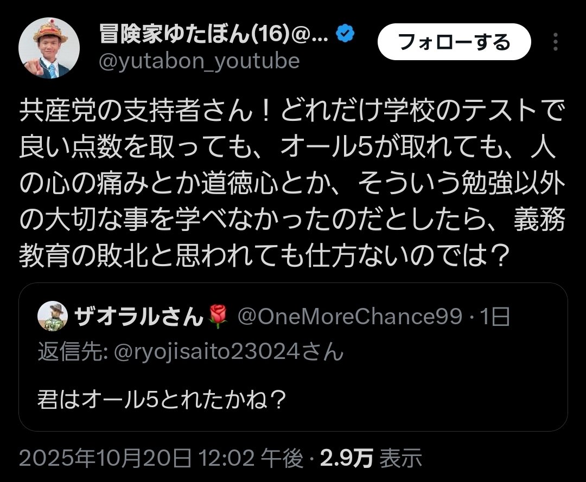Open ザオラルさん's small avatar
The width and height of the screenshot is (586, 482).
point(53,317)
